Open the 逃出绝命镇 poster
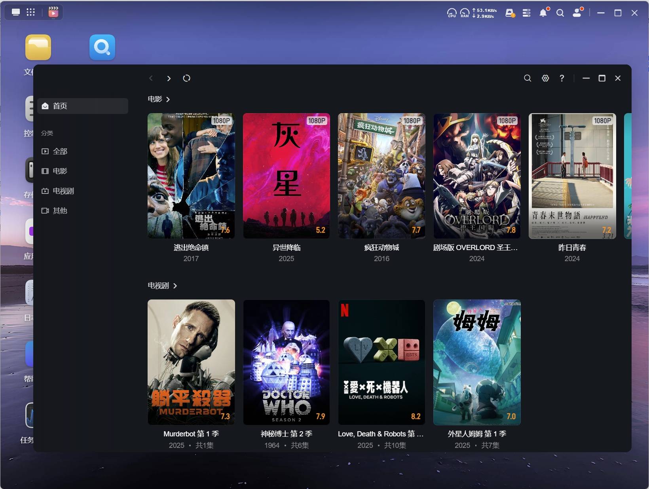649x489 pixels. (191, 176)
